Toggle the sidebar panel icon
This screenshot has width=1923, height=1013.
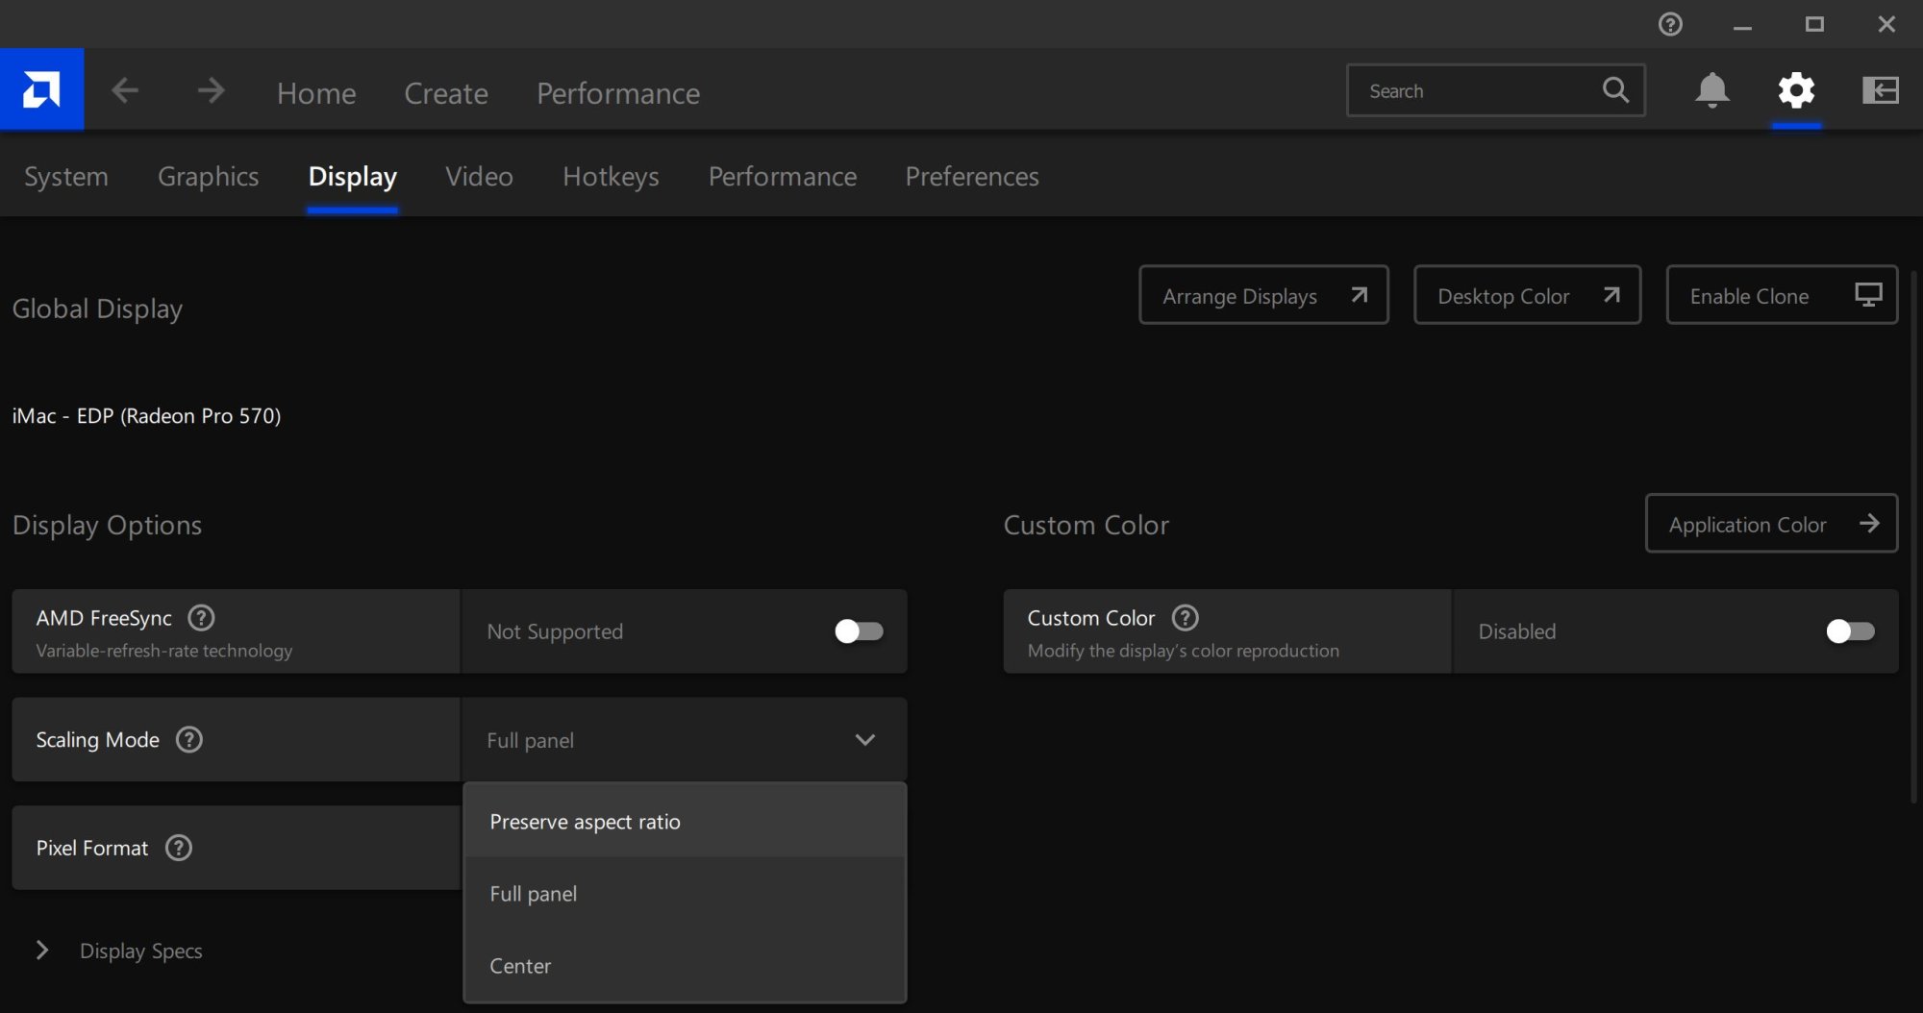1880,90
